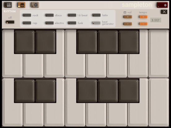Open the beat generator option
The image size is (171, 128).
click(x=96, y=23)
